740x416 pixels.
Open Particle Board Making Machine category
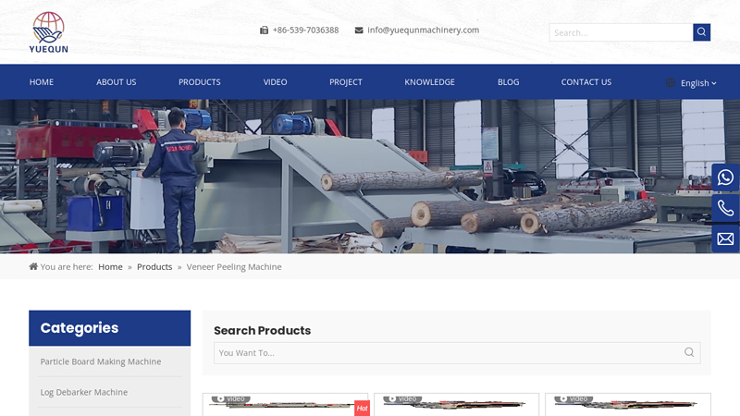pos(101,361)
